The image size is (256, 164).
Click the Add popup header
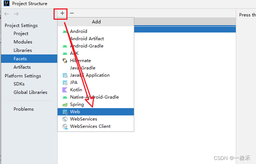(x=96, y=22)
